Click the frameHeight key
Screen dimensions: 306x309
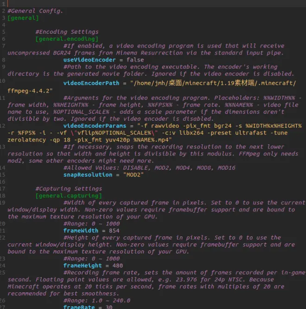(x=83, y=266)
